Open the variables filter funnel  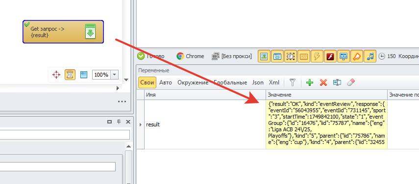[293, 83]
